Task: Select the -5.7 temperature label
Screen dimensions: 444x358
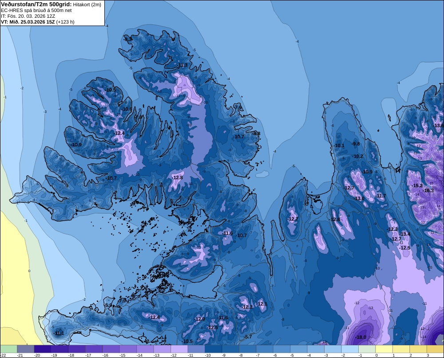Action: click(248, 337)
